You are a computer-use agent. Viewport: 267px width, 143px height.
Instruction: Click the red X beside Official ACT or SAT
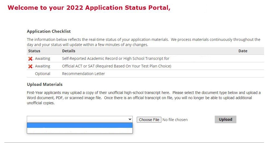coord(30,66)
